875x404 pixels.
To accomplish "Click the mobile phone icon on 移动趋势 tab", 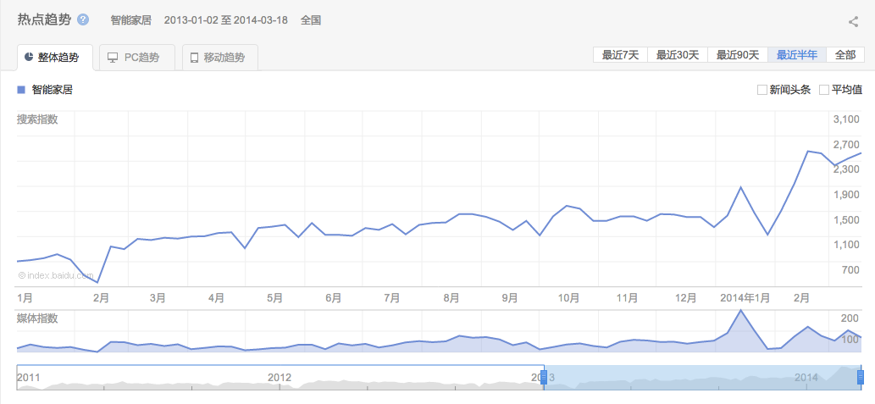I will point(195,58).
